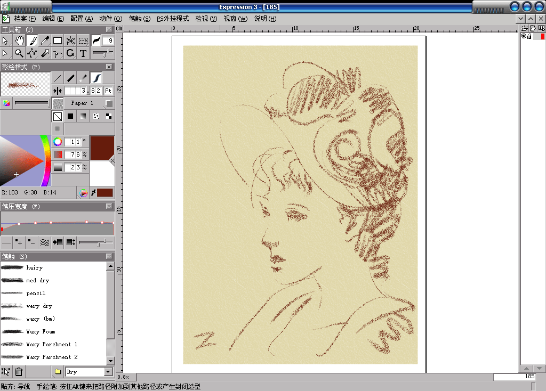Choose the gradient stroke style
This screenshot has height=391, width=546.
point(83,78)
